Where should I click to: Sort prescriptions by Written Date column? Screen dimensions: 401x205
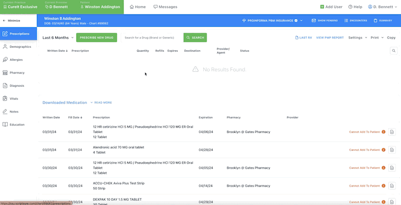[58, 51]
